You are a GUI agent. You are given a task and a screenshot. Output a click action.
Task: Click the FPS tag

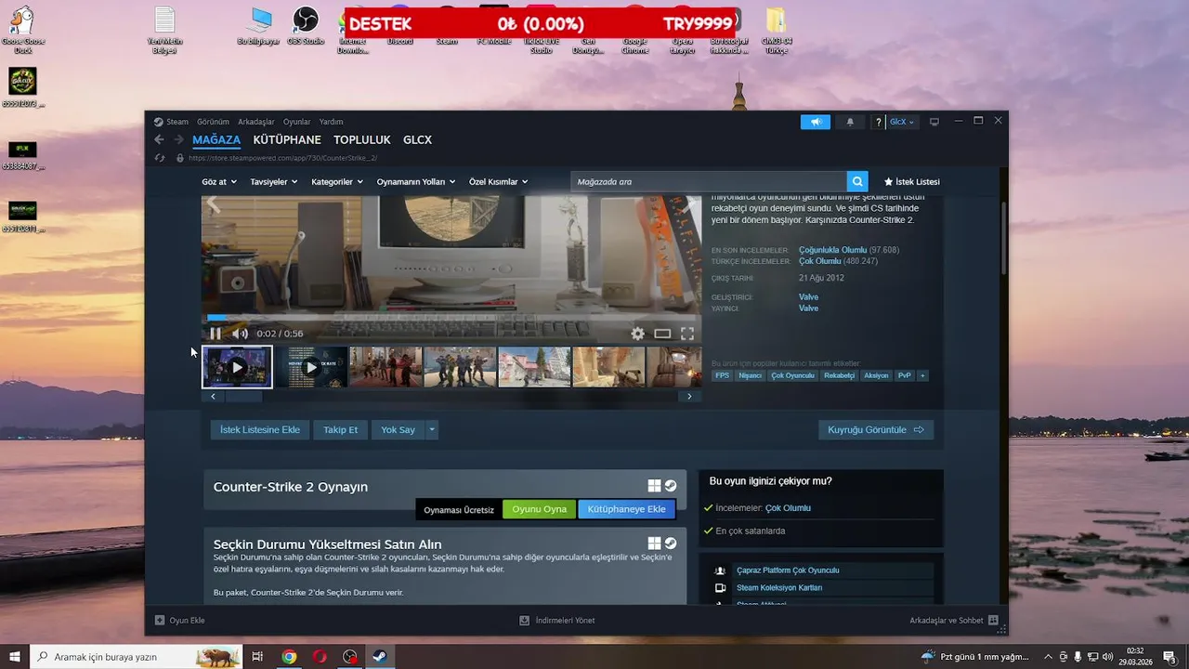tap(723, 375)
